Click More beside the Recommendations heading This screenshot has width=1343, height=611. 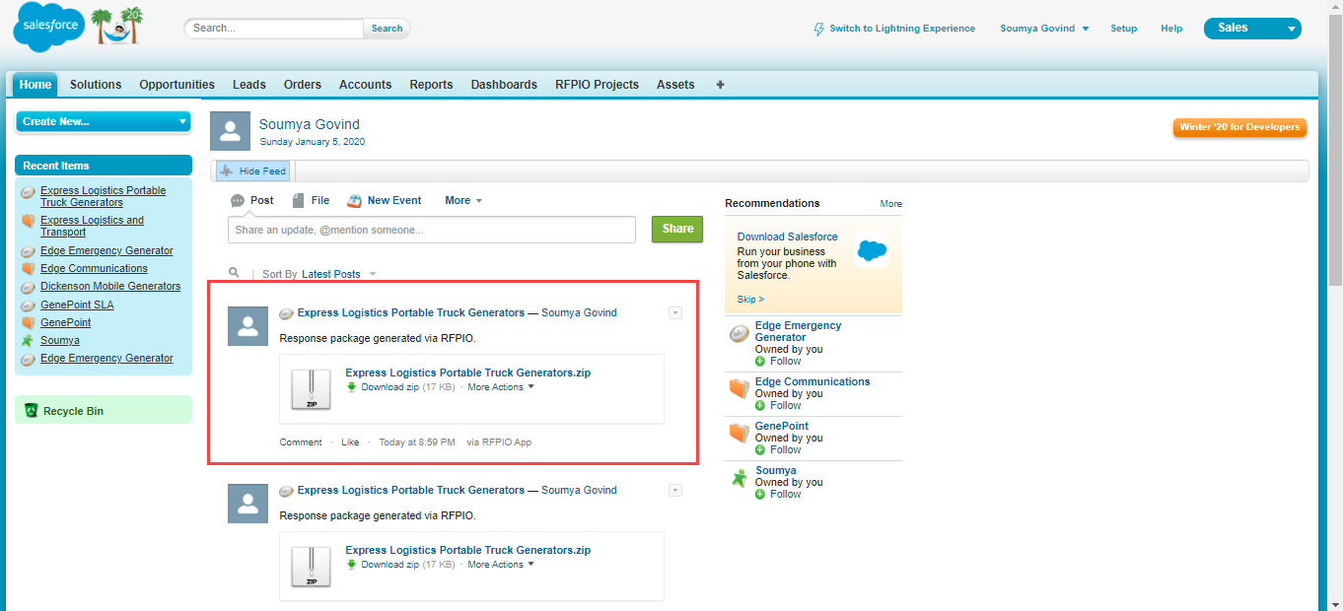891,204
